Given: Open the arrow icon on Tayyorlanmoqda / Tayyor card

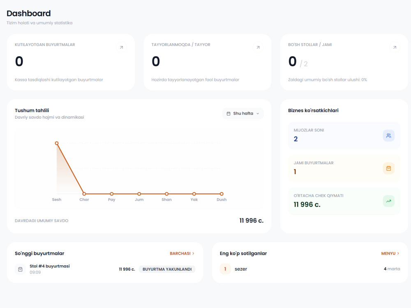Looking at the screenshot, I should coord(258,47).
